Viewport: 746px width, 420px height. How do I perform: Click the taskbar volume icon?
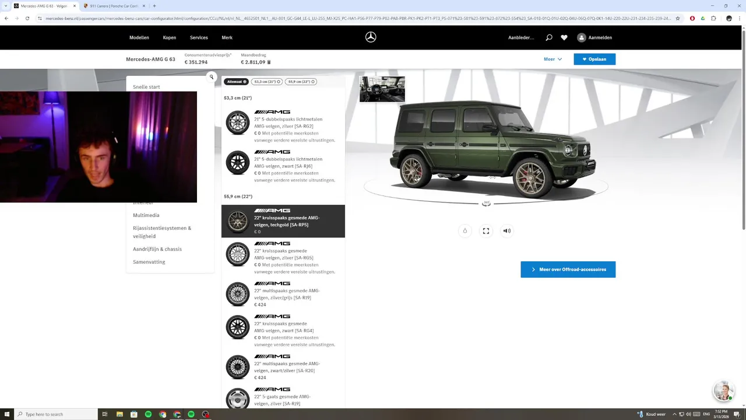[689, 414]
